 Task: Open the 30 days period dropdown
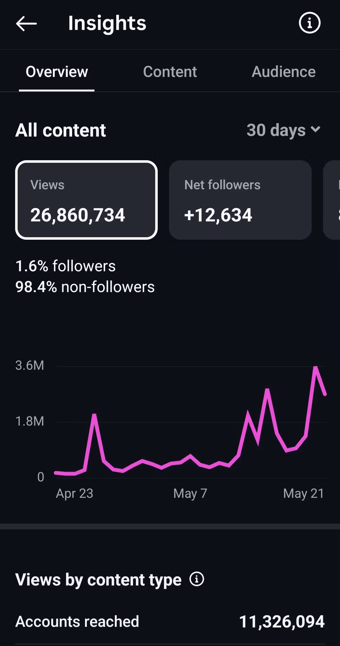283,130
